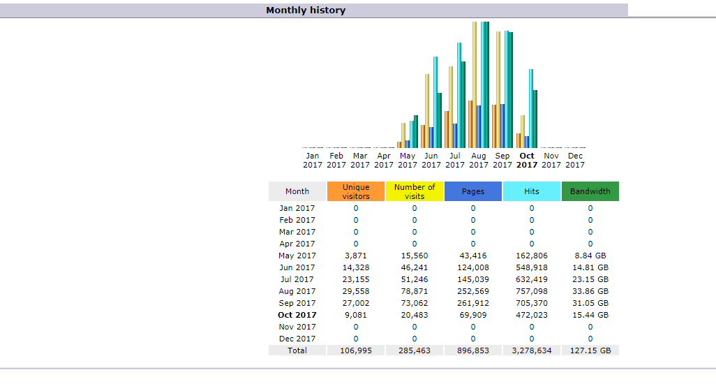
Task: Click the Jul 2017 cyan hits bar
Action: click(x=459, y=95)
